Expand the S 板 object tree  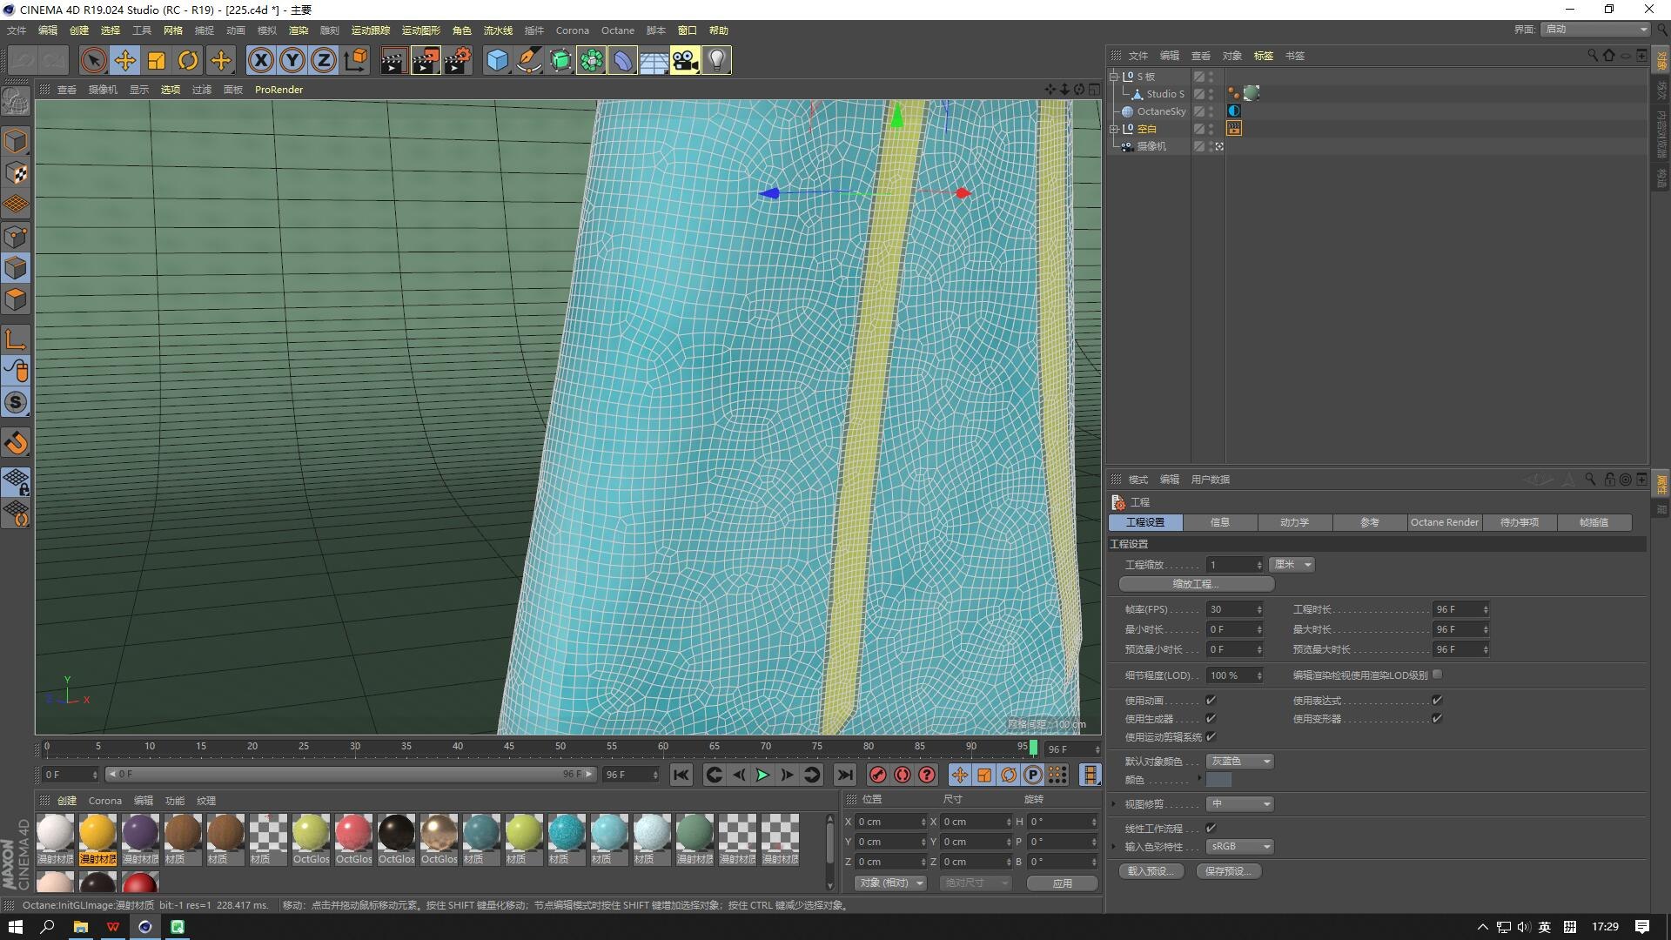[1113, 77]
